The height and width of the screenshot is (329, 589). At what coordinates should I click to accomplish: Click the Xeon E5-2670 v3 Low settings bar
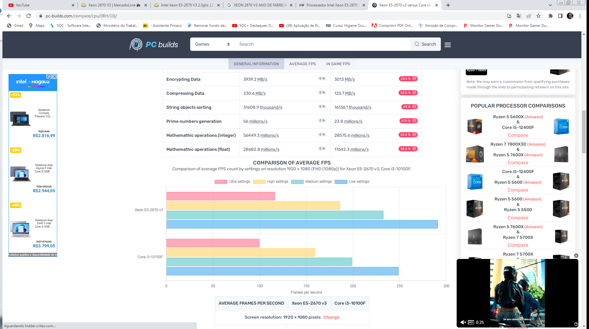(x=302, y=224)
